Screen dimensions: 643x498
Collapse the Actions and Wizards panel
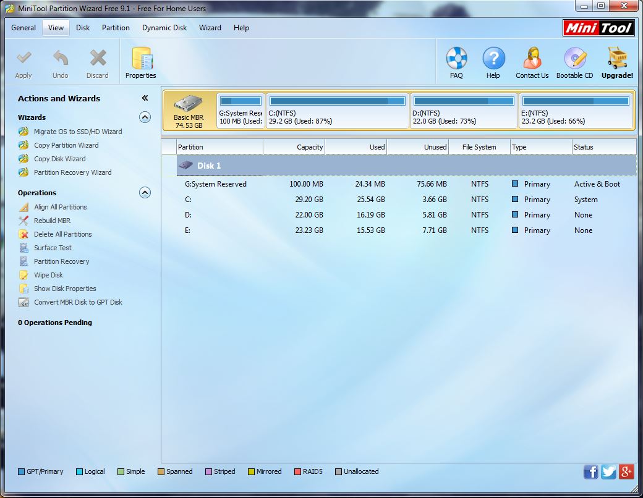pyautogui.click(x=145, y=98)
